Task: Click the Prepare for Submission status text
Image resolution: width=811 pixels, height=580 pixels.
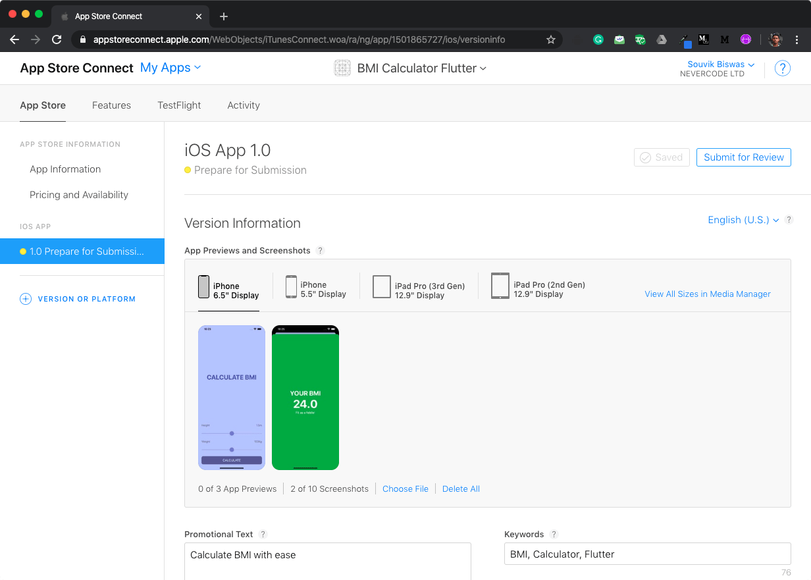Action: coord(250,170)
